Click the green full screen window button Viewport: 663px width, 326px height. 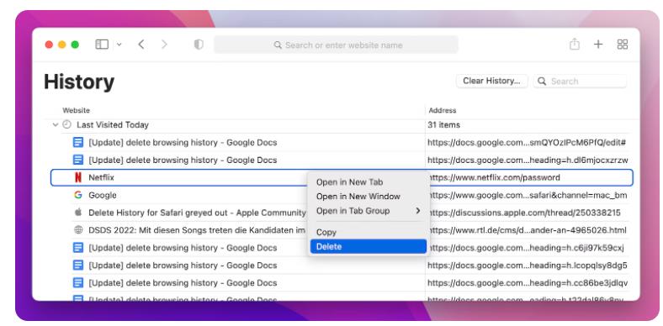pos(75,45)
